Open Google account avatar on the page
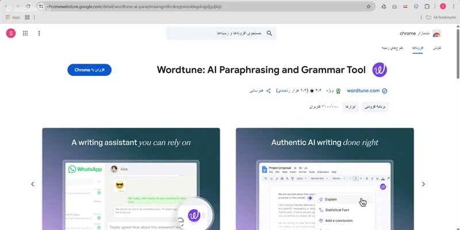The height and width of the screenshot is (230, 460). pos(11,33)
